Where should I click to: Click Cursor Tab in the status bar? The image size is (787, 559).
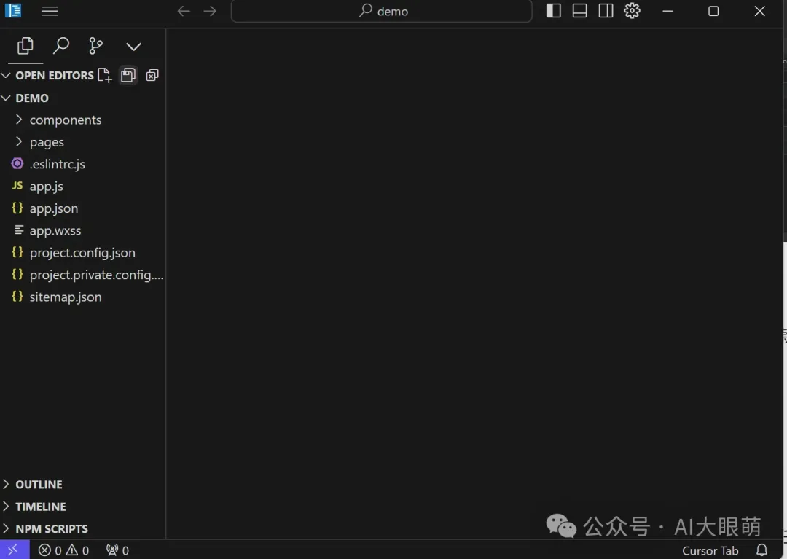(710, 550)
